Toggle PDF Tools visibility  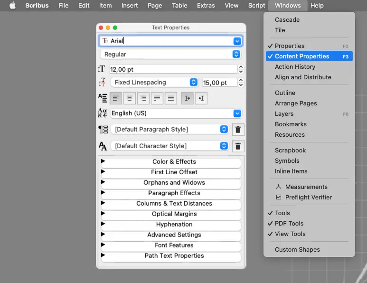tap(289, 223)
